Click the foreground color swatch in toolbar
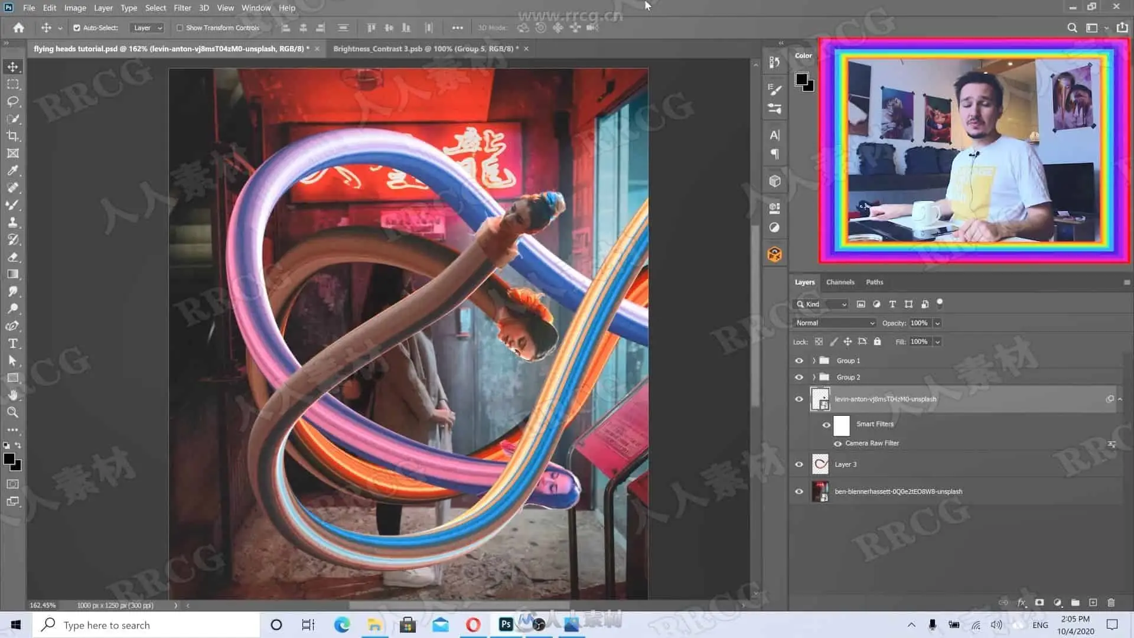The width and height of the screenshot is (1134, 638). point(9,459)
